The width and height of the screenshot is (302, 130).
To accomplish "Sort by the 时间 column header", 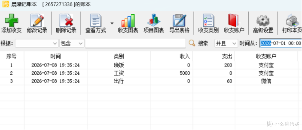I will coord(56,56).
